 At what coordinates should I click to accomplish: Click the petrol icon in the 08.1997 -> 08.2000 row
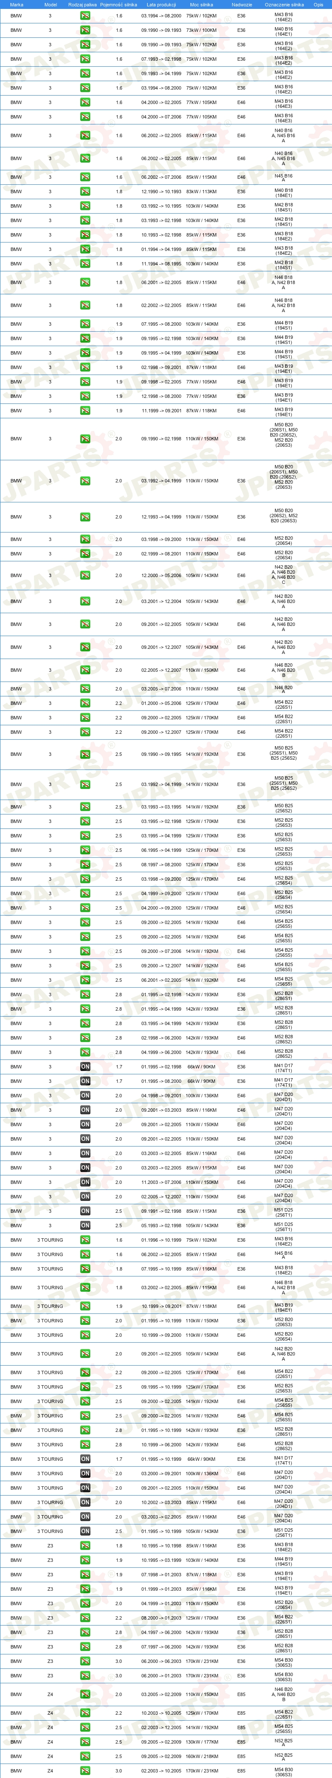pyautogui.click(x=85, y=865)
